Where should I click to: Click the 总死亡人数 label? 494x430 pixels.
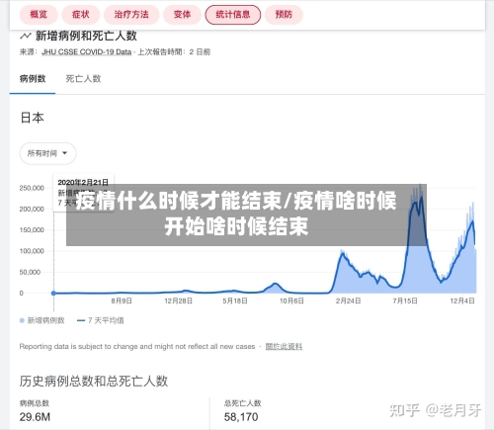coord(243,403)
